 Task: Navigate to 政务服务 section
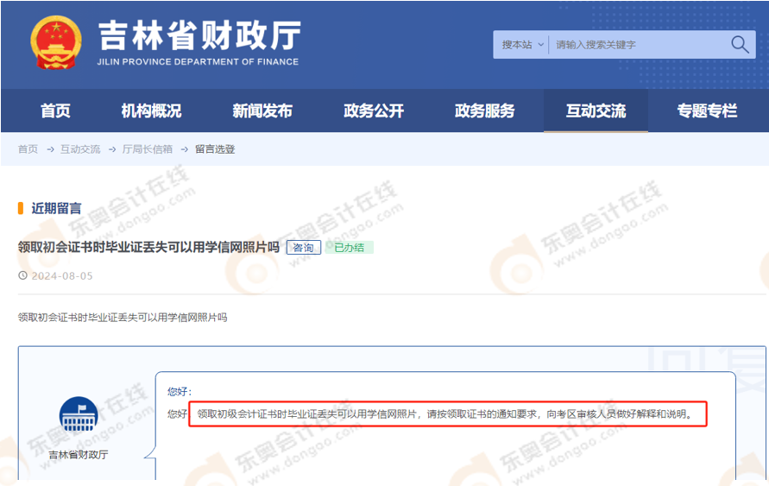coord(484,111)
